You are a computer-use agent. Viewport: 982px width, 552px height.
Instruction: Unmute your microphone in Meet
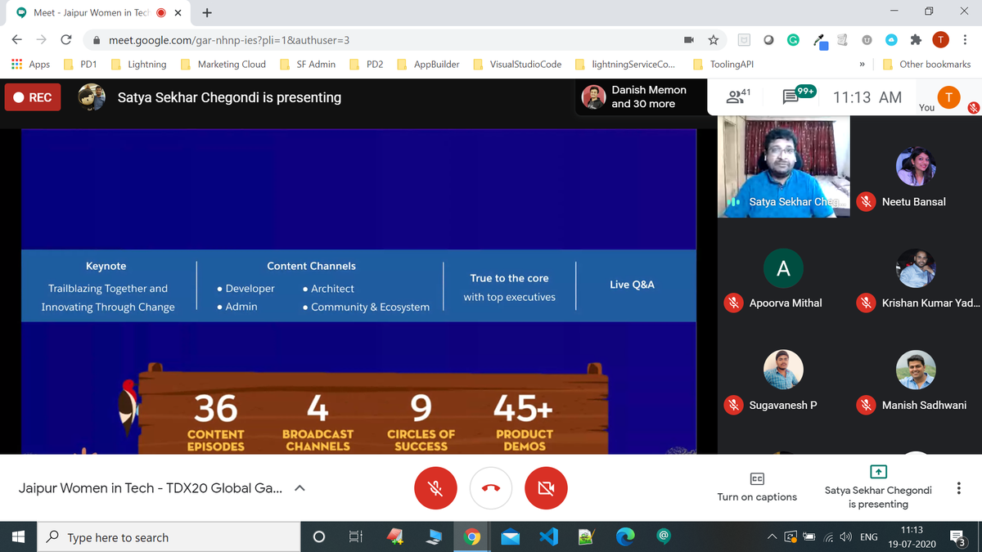[435, 488]
